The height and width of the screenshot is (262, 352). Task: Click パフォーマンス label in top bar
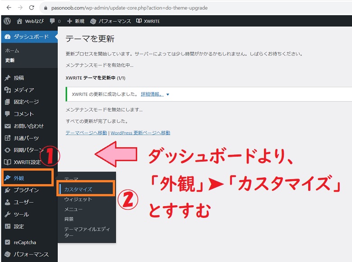point(115,21)
